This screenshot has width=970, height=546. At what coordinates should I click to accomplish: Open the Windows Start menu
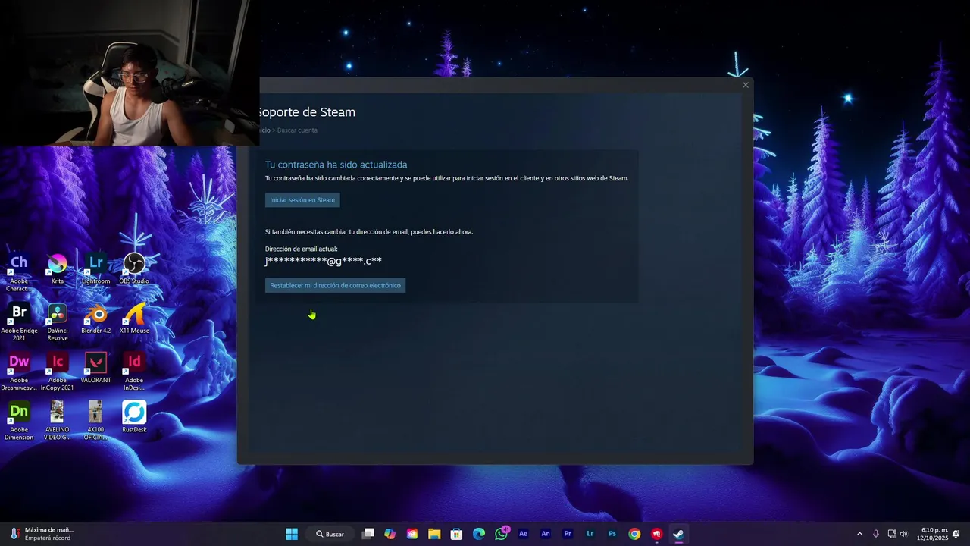(x=292, y=534)
